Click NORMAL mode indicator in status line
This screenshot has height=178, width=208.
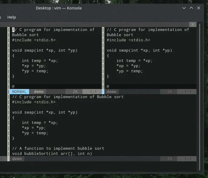click(19, 92)
